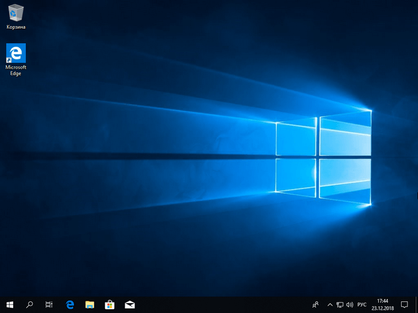Screen dimensions: 418x313
Task: Open File Explorer from the taskbar
Action: (89, 305)
